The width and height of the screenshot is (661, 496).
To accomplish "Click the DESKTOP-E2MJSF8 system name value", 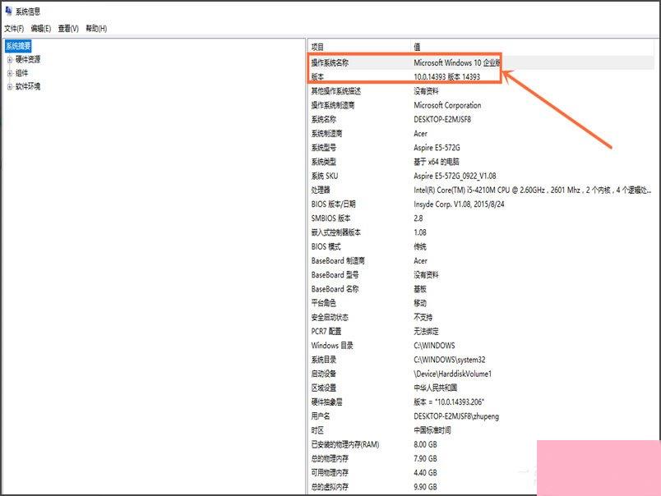I will [x=442, y=119].
